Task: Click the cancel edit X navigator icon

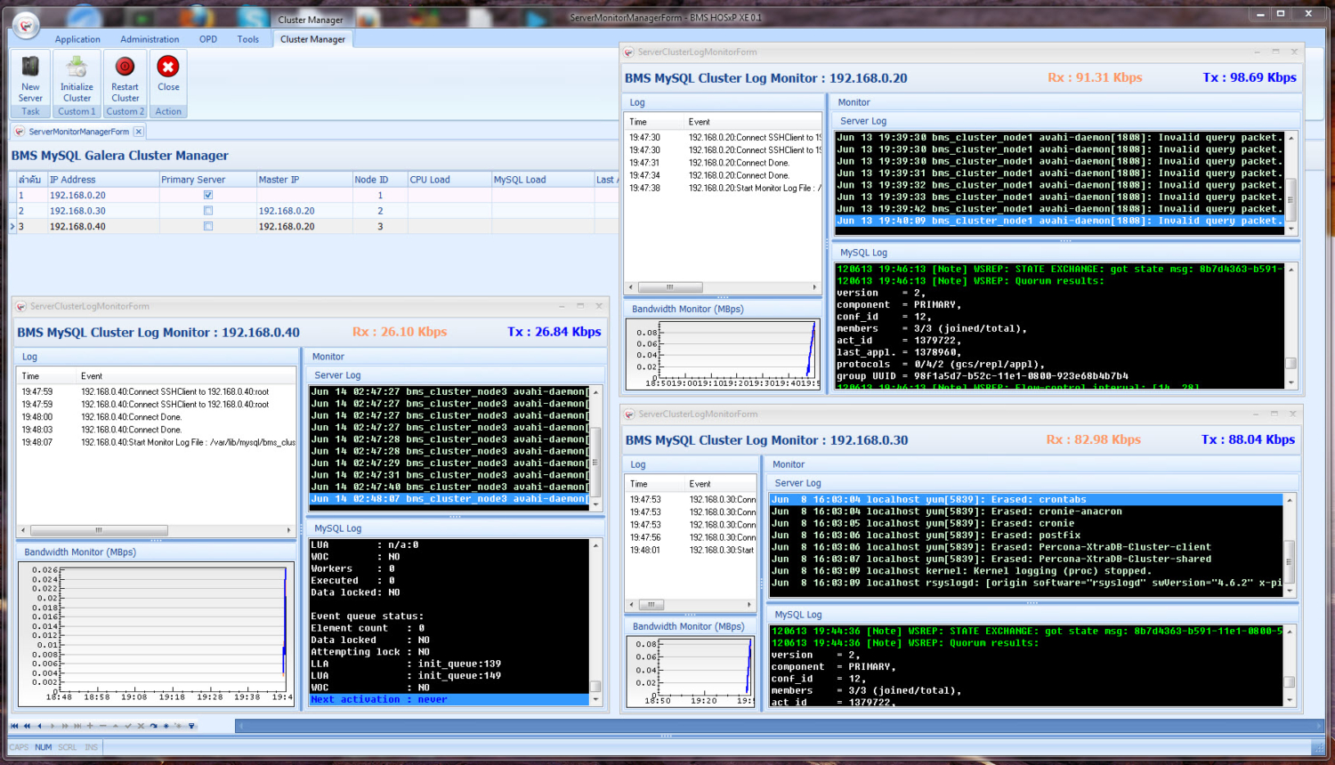Action: click(x=141, y=726)
